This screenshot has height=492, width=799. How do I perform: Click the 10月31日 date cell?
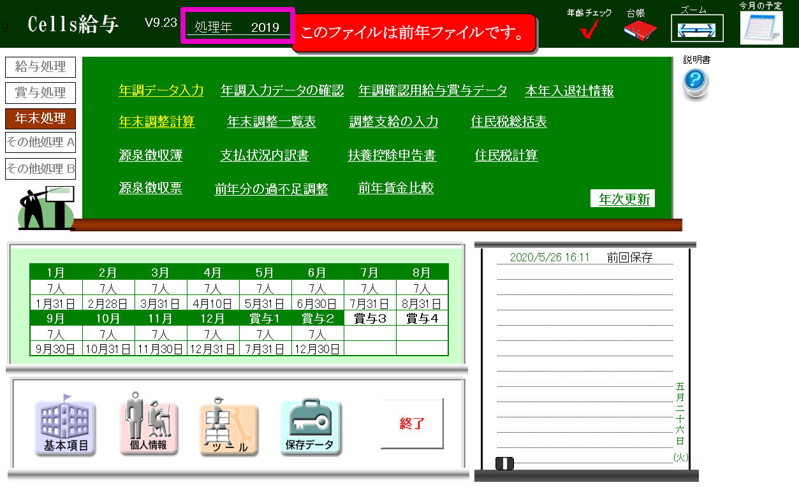coord(108,349)
